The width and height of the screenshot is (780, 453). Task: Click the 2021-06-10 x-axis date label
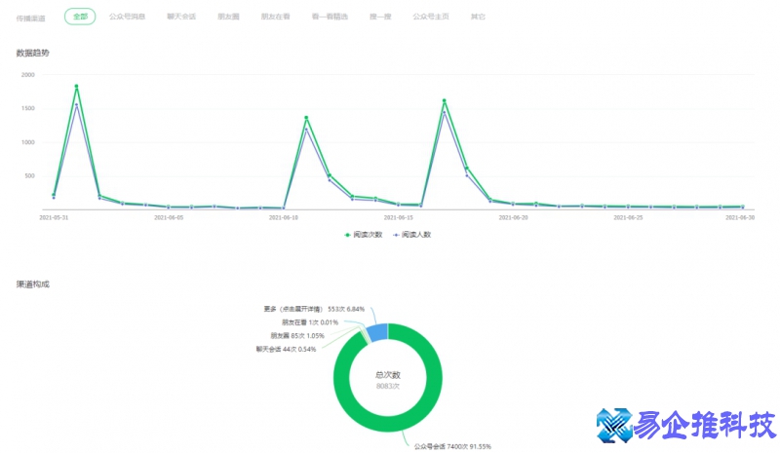(x=284, y=218)
